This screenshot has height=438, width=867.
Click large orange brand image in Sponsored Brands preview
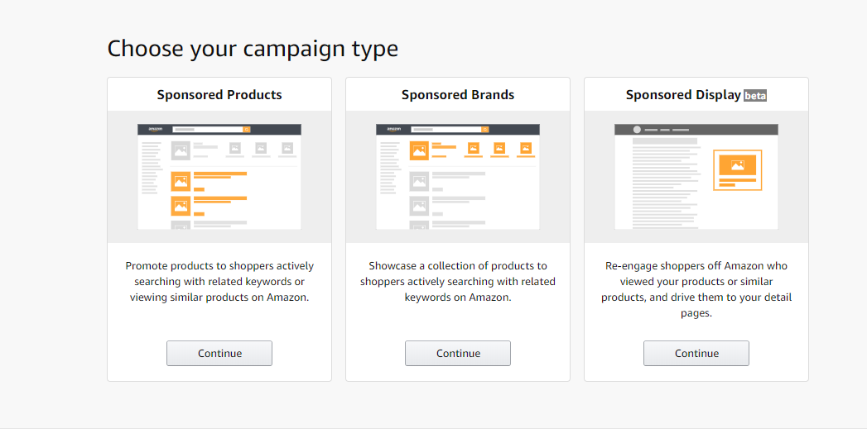(x=419, y=150)
